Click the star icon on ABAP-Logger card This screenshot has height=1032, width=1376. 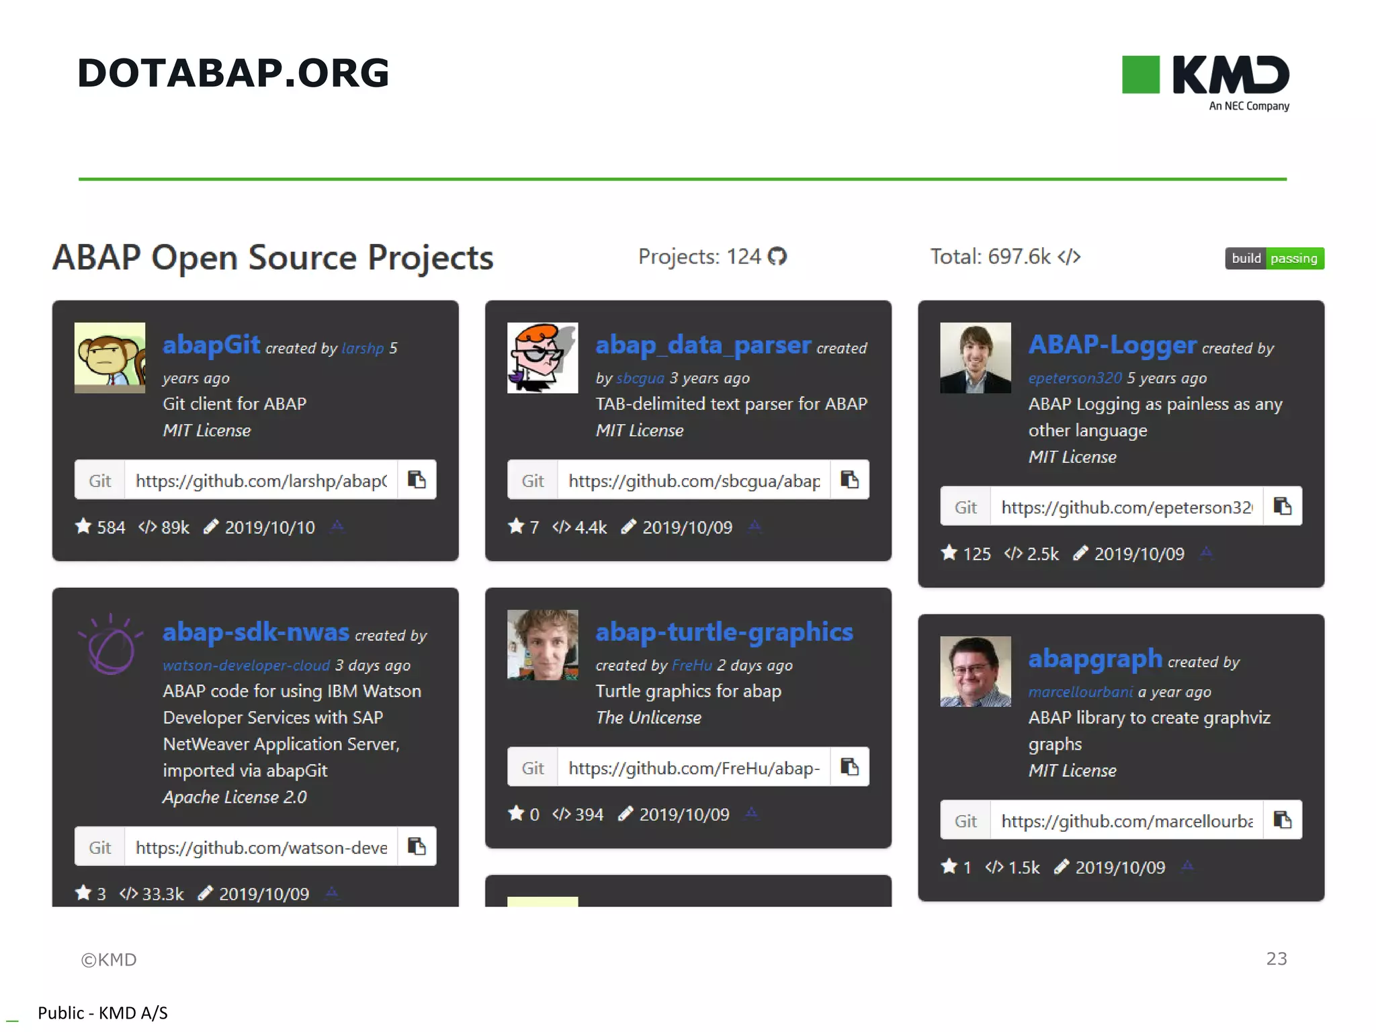click(949, 553)
